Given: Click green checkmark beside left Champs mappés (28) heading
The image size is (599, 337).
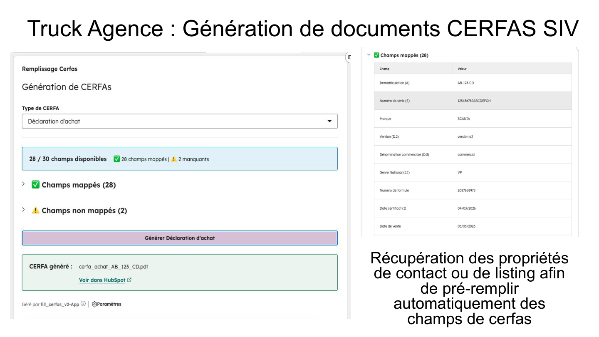Looking at the screenshot, I should 36,185.
